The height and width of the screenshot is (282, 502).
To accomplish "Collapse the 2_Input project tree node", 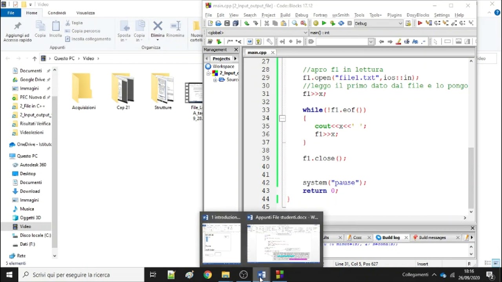I will click(209, 73).
